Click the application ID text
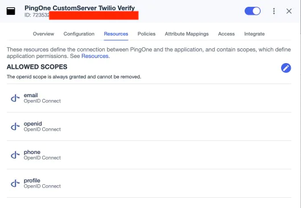The width and height of the screenshot is (301, 208). (x=37, y=15)
